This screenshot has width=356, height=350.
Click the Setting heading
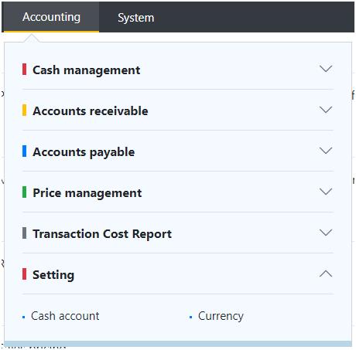(x=53, y=275)
